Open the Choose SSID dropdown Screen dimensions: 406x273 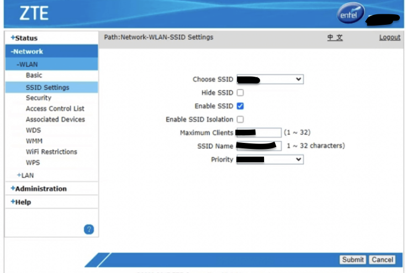coord(270,79)
